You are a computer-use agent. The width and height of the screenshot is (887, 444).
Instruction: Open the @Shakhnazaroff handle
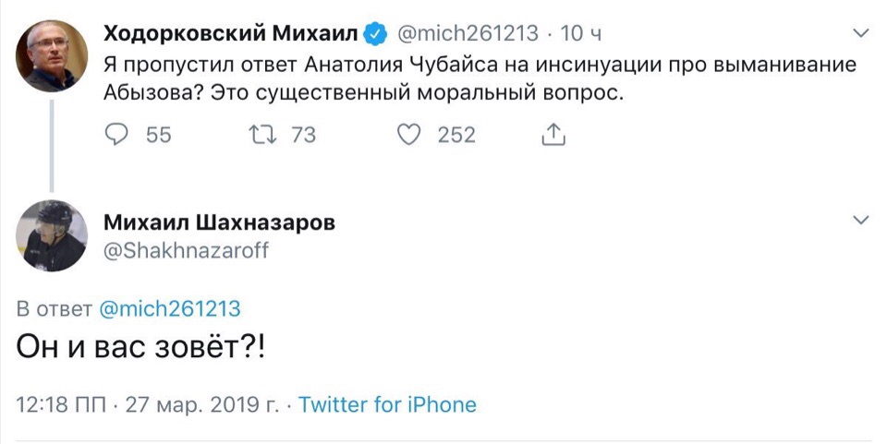(186, 249)
